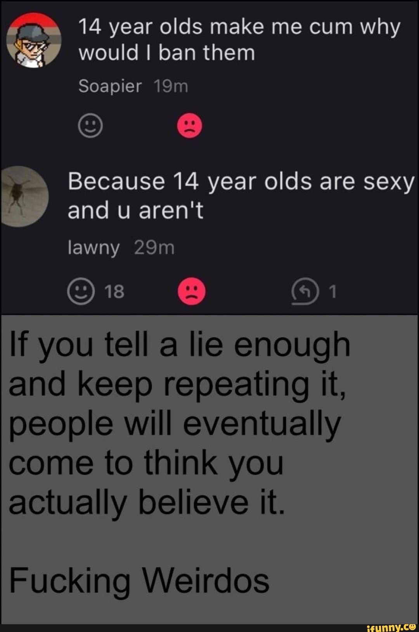Viewport: 419px width, 632px height.
Task: Tap the red frown reaction under Soapier's comment
Action: coord(189,126)
